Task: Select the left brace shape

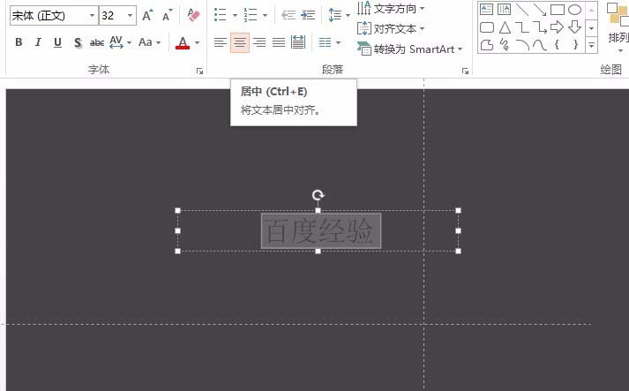Action: [x=558, y=44]
